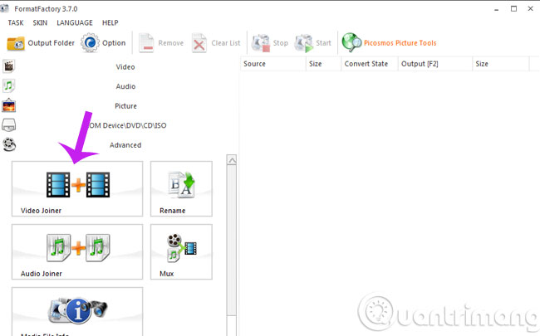Click the Stop conversion icon
Screen dimensions: 540x336
pos(261,43)
